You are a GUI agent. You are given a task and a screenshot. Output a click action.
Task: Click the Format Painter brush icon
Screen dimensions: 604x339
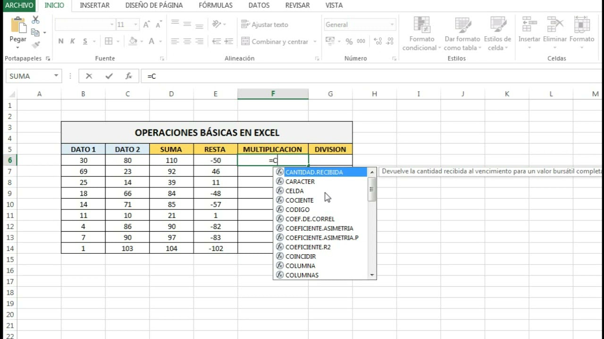coord(35,45)
